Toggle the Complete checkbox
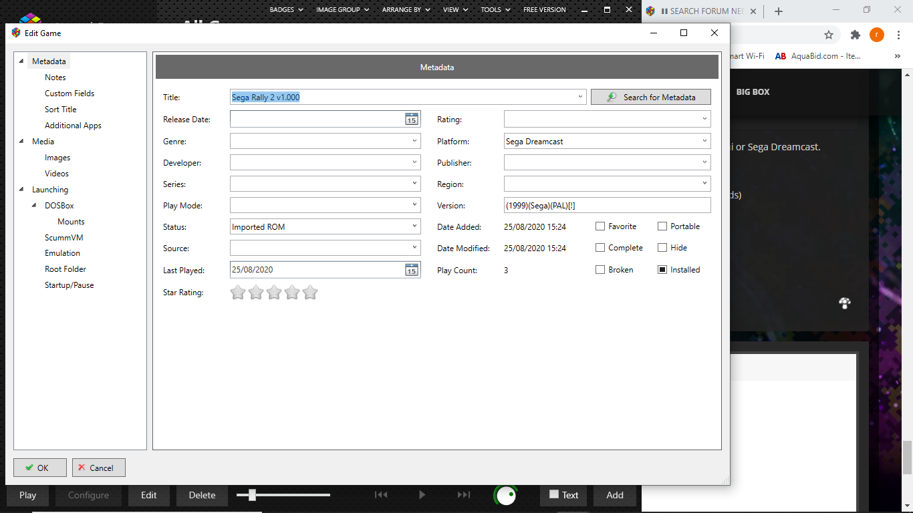This screenshot has width=913, height=513. click(x=600, y=248)
